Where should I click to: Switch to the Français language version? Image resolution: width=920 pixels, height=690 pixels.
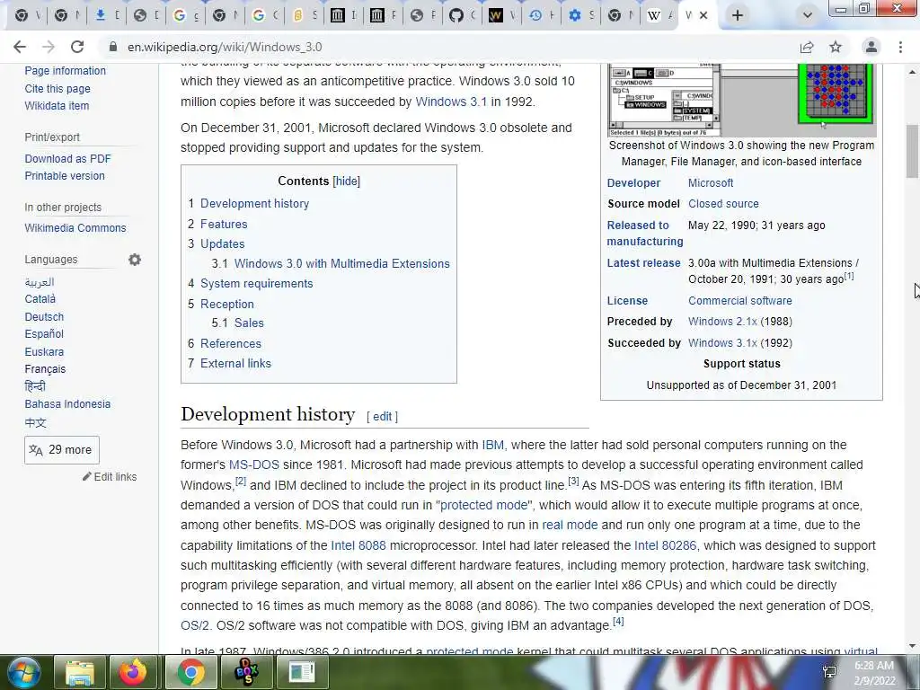(x=45, y=369)
